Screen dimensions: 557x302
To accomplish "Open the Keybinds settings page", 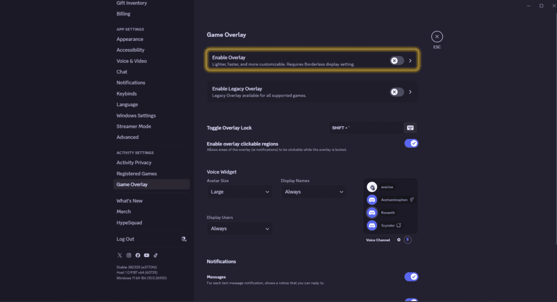I will (127, 94).
